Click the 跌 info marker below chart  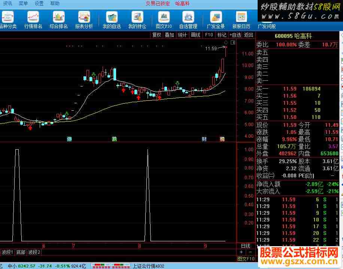115,139
